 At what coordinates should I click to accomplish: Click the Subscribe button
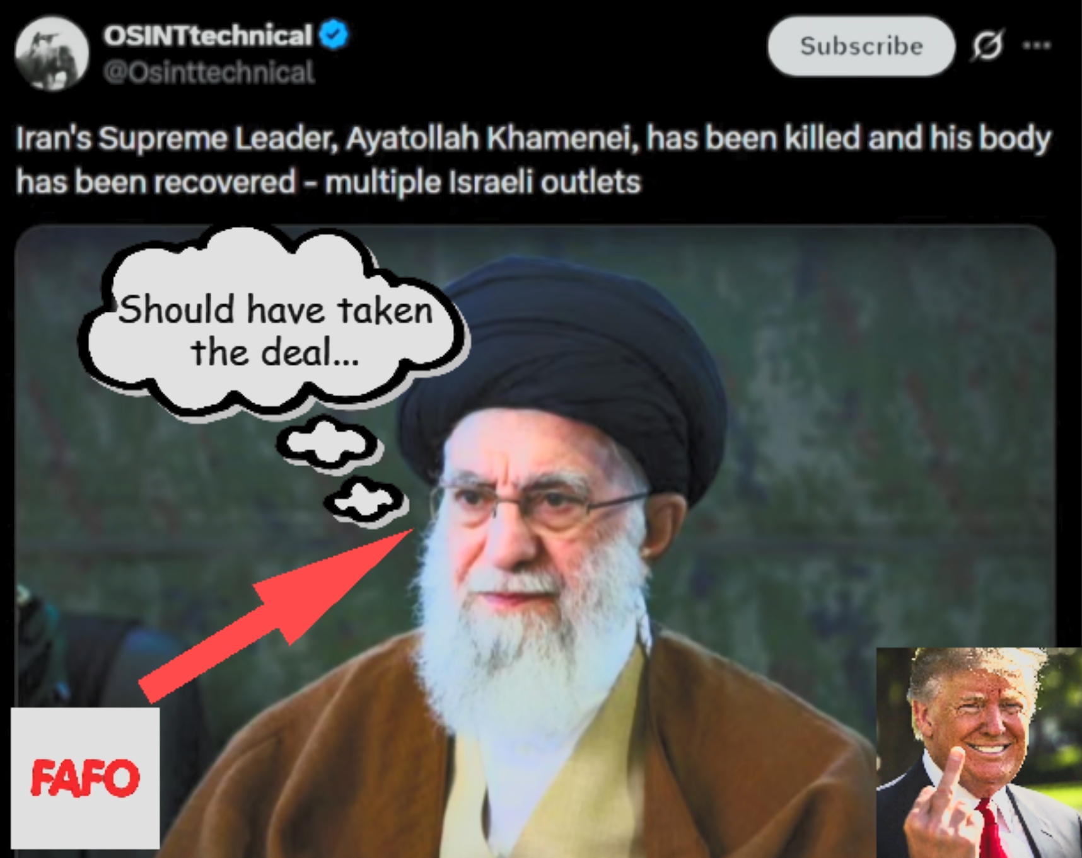click(861, 46)
